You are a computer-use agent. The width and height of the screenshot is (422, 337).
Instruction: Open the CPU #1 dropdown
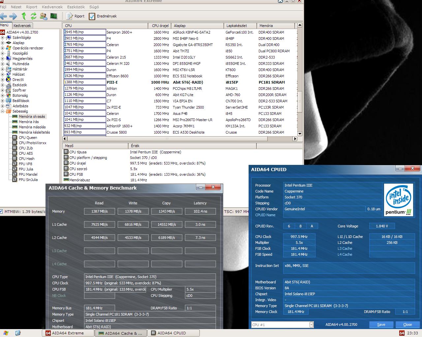[x=311, y=325]
